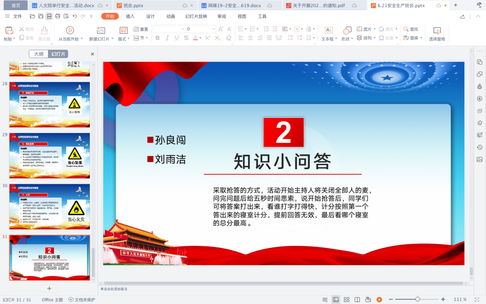Start slideshow with orange play button in status bar
Image resolution: width=486 pixels, height=304 pixels.
pos(379,299)
